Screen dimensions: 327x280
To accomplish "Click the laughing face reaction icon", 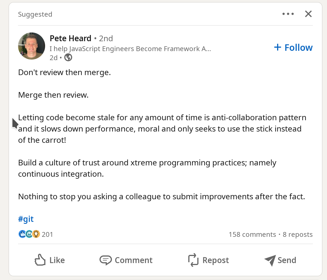I will 29,234.
